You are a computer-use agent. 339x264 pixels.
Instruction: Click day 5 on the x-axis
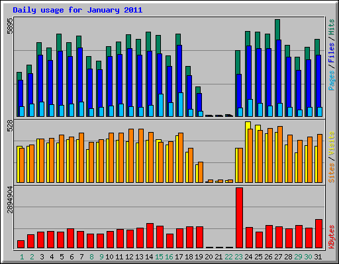pos(62,257)
